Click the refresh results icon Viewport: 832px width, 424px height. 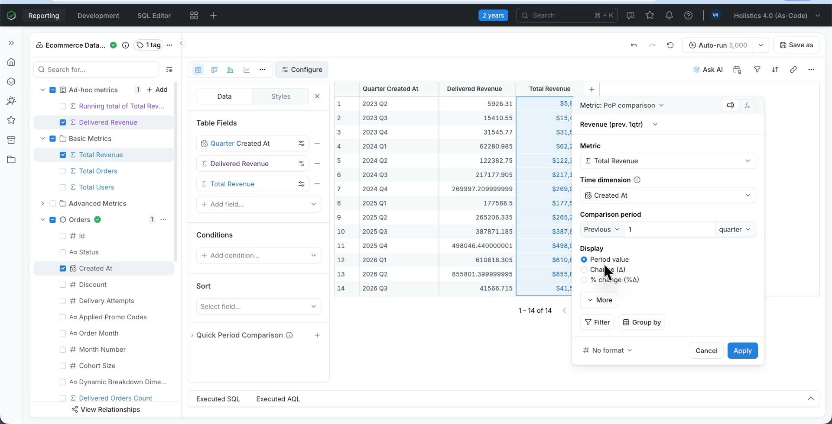670,45
